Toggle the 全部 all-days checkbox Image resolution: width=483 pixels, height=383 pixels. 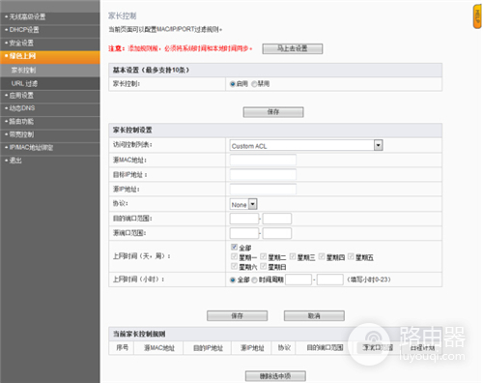click(234, 248)
